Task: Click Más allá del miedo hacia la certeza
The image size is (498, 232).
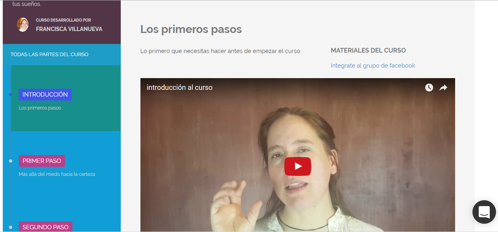Action: [57, 174]
